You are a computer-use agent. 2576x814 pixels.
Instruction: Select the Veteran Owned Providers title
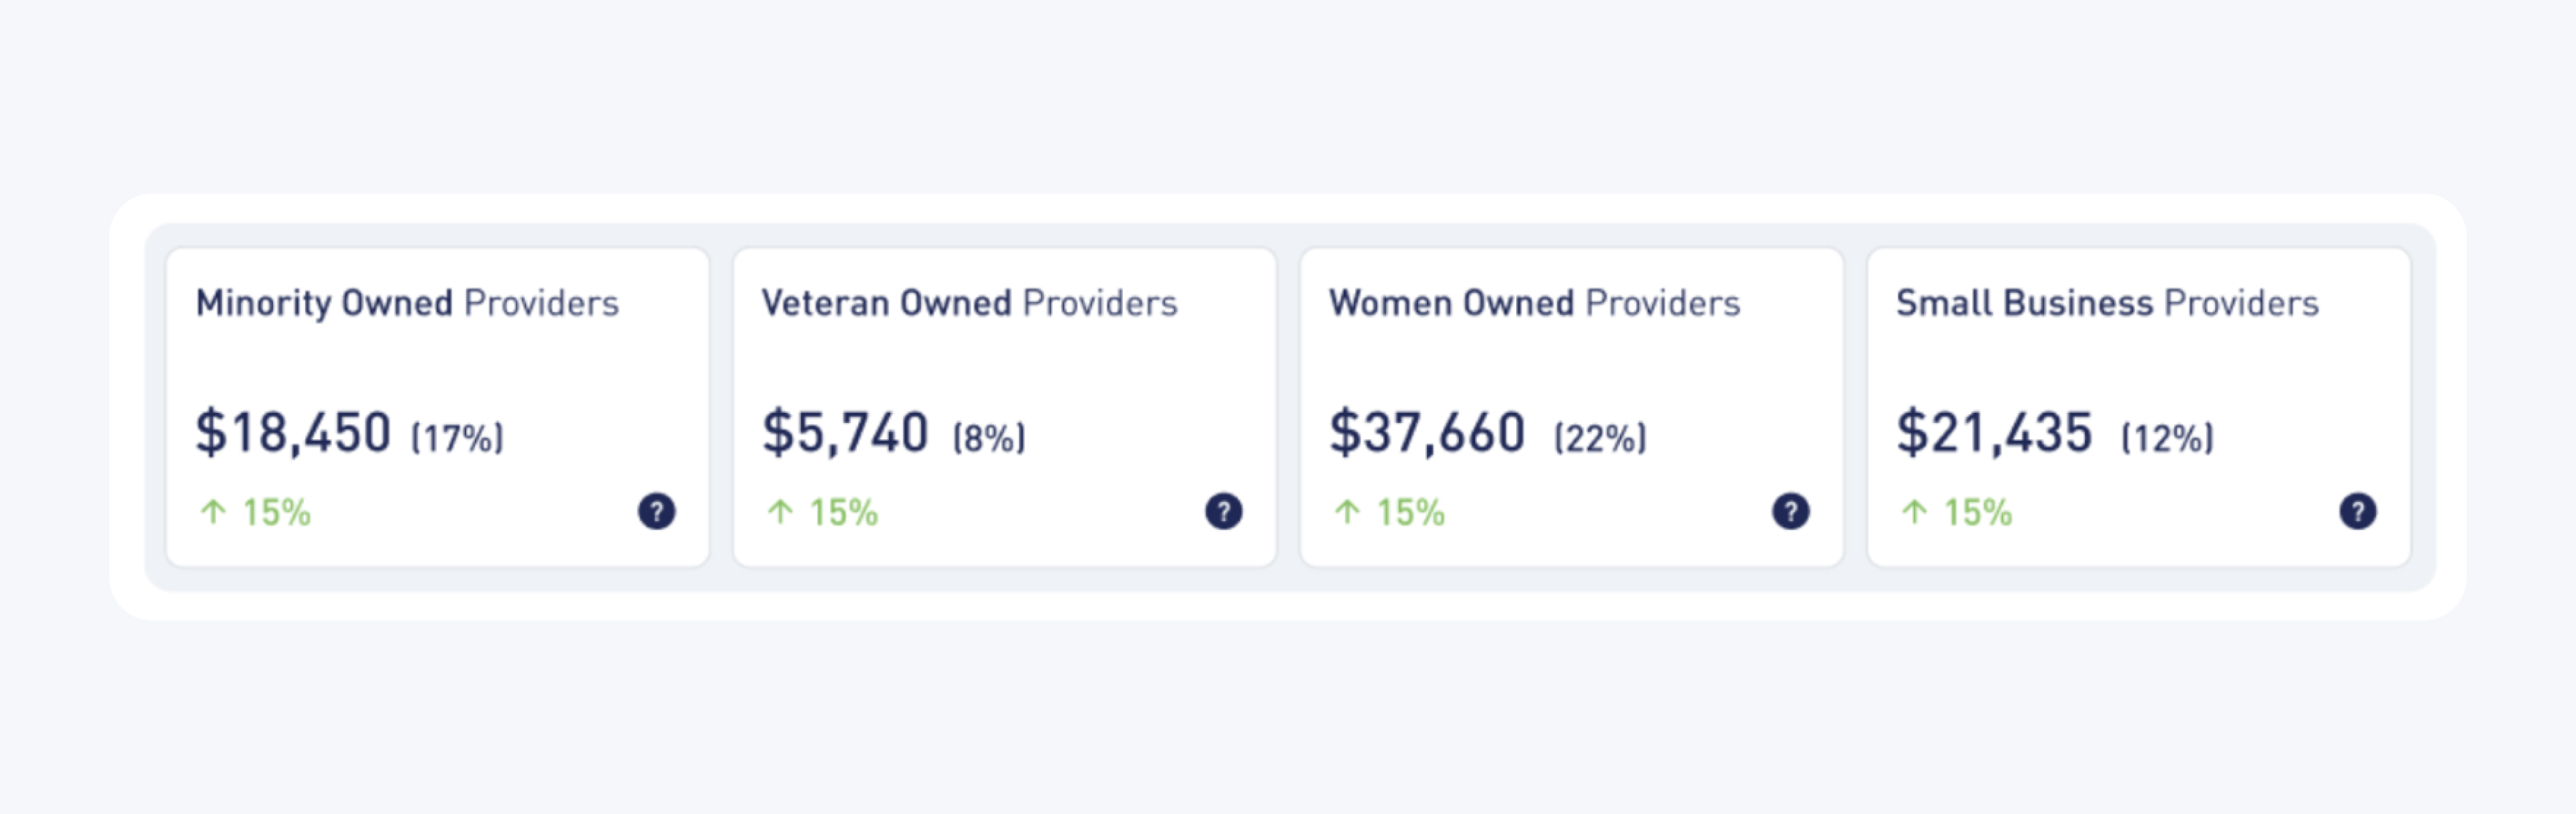(969, 303)
